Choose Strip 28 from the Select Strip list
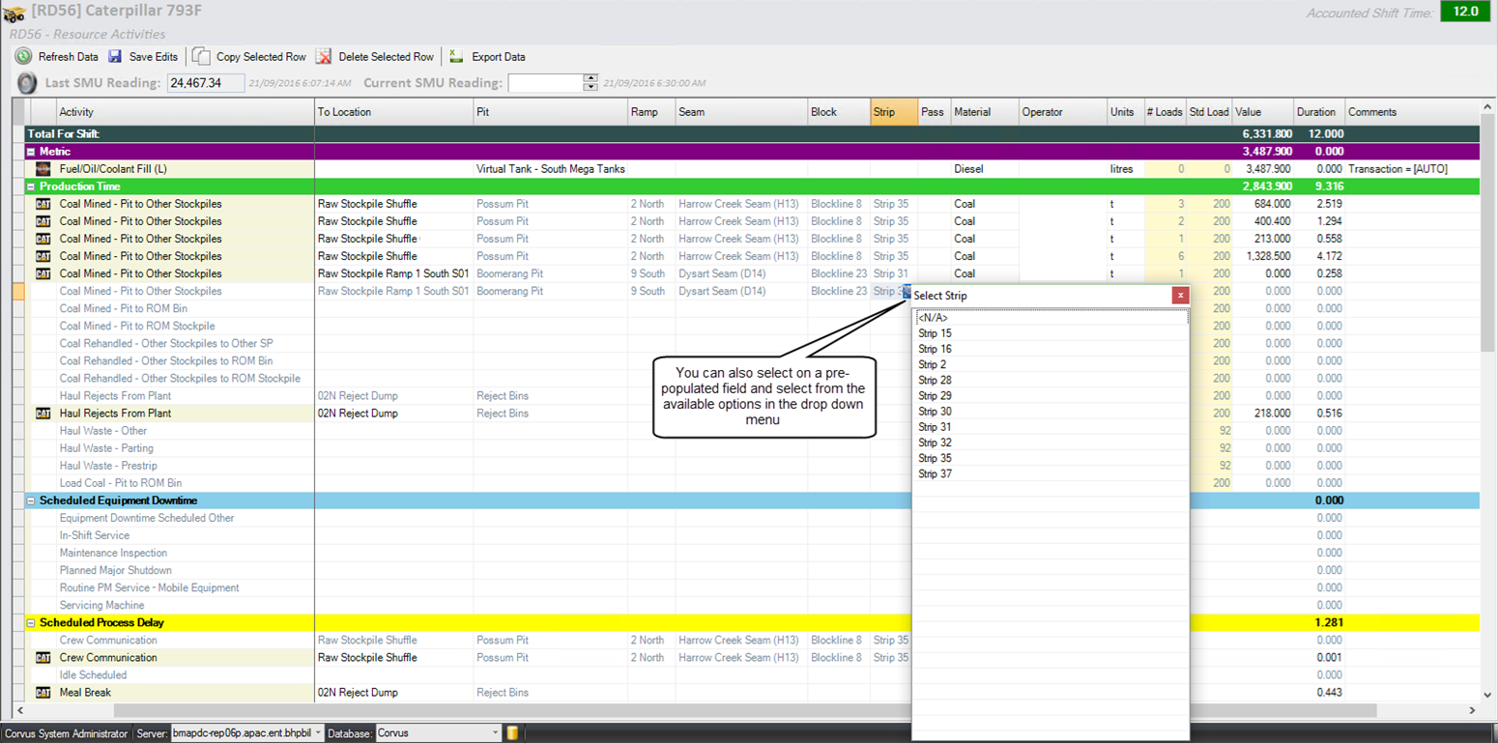 coord(1051,380)
